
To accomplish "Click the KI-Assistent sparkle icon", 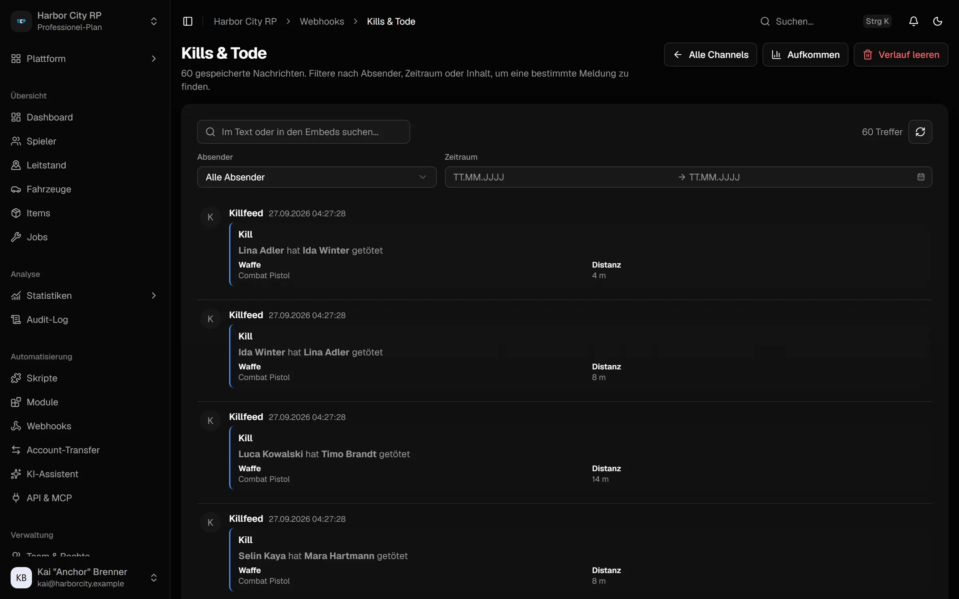I will tap(16, 474).
